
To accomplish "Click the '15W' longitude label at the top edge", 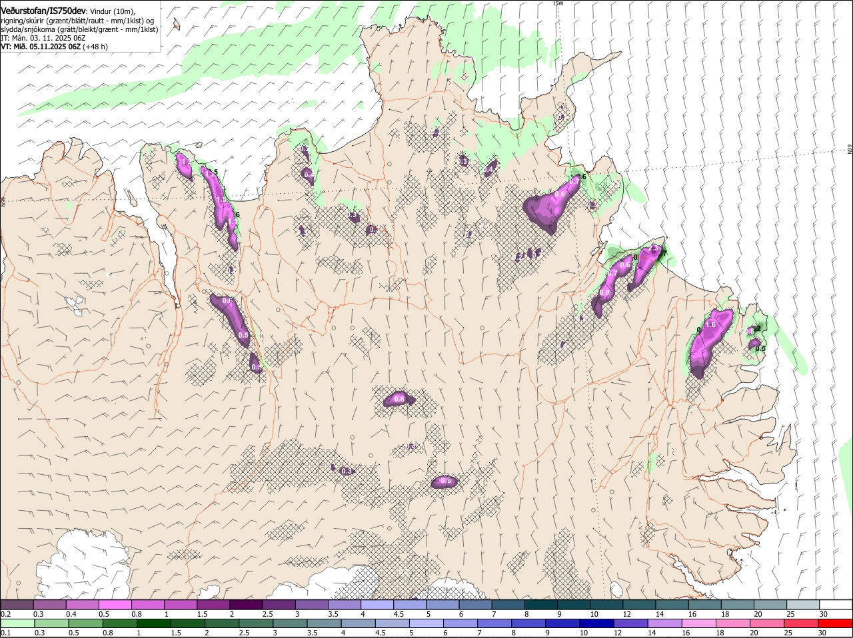I will (558, 3).
